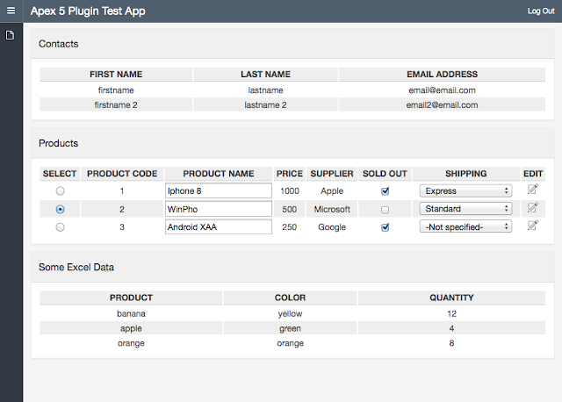Screen dimensions: 562x402
Task: Toggle Sold Out for Android XAA
Action: point(385,227)
